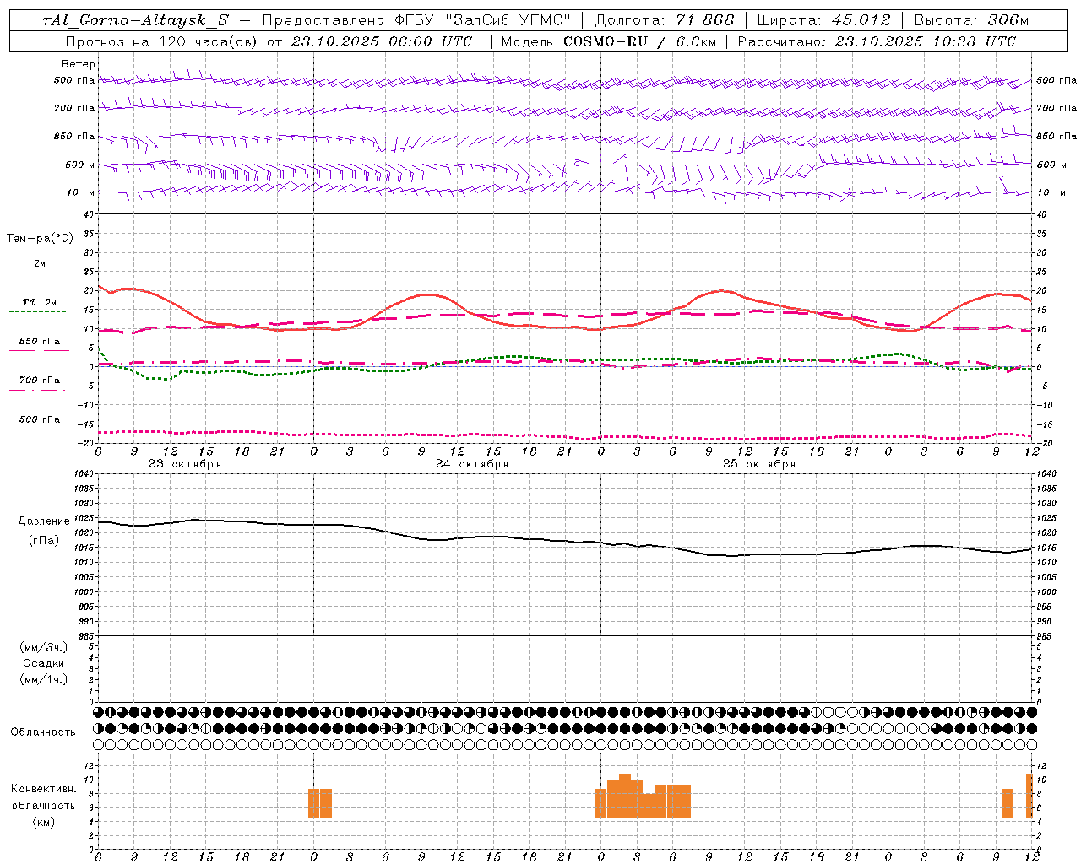Click the 850 гПа temperature legend entry

coord(39,342)
